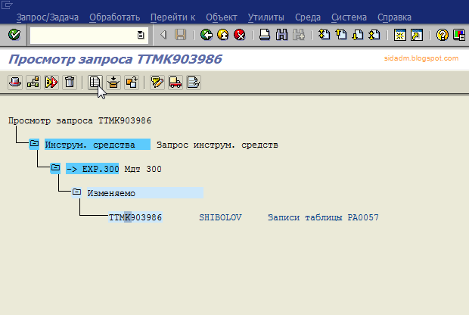This screenshot has height=315, width=469.
Task: Create new session icon
Action: point(400,35)
